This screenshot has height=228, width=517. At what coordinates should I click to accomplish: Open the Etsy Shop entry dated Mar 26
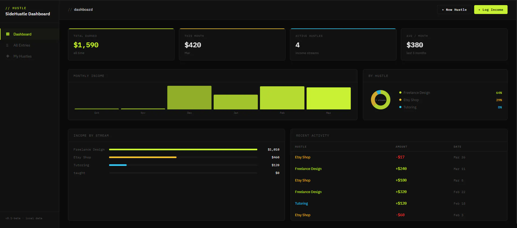click(x=399, y=157)
